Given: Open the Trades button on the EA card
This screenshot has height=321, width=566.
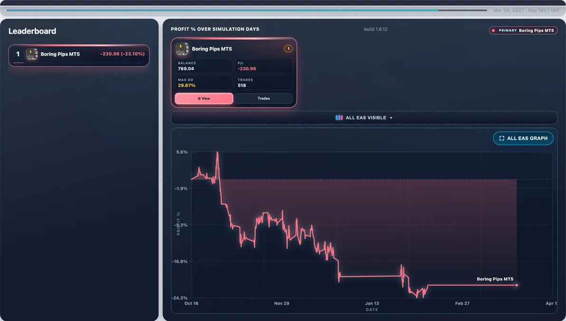Looking at the screenshot, I should 264,98.
